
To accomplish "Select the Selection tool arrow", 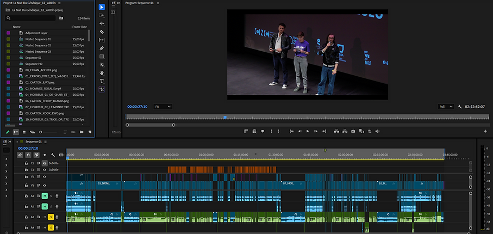I will click(x=102, y=7).
